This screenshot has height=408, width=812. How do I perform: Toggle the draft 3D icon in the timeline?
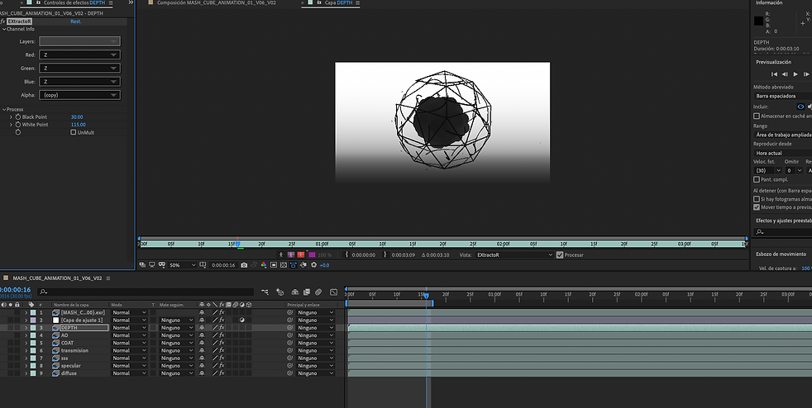coord(280,292)
